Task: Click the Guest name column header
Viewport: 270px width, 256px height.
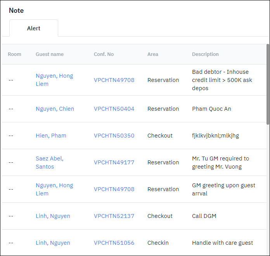Action: pos(50,54)
